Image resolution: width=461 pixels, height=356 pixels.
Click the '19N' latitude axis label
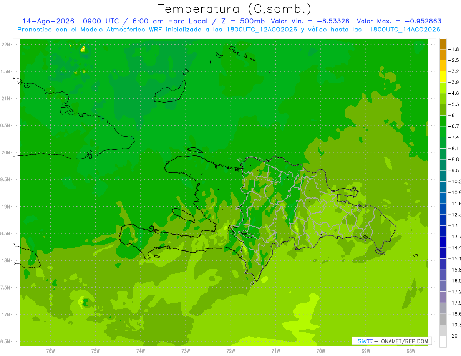[x=6, y=207]
